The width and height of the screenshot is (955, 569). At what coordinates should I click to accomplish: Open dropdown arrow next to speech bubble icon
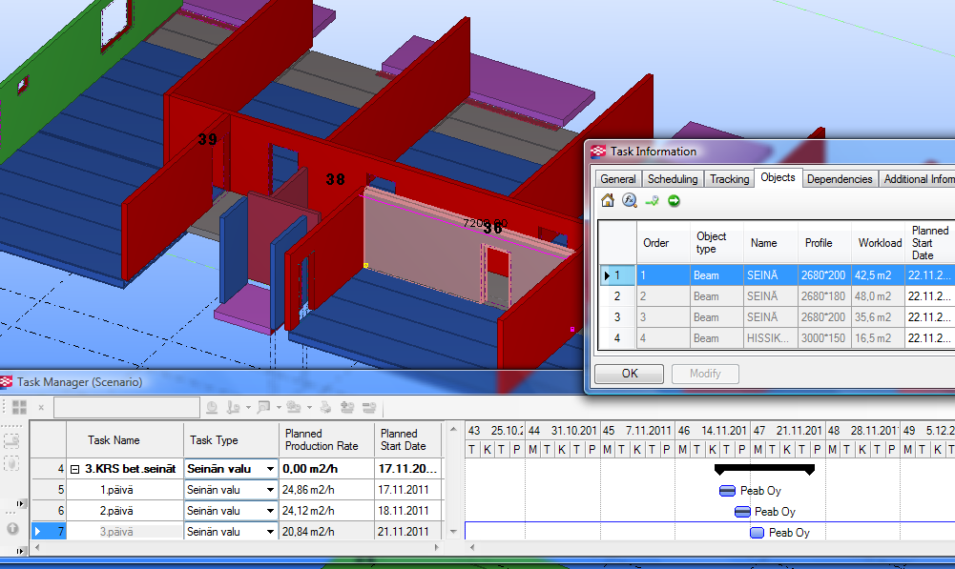tap(279, 407)
